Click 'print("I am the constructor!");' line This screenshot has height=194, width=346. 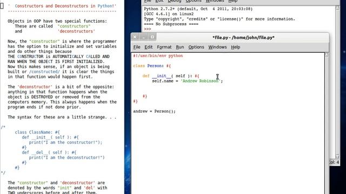66,142
